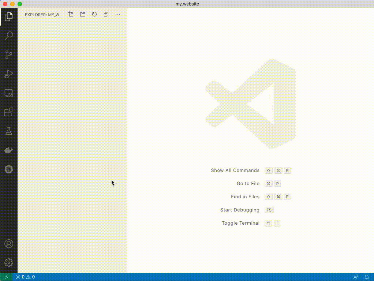Collapse all folders in Explorer
This screenshot has width=374, height=281.
tap(106, 14)
